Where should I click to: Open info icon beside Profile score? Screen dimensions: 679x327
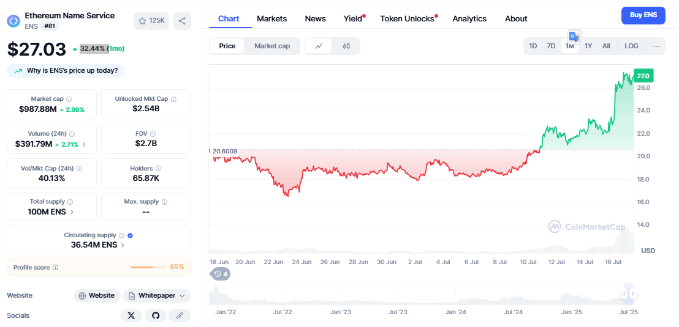pyautogui.click(x=55, y=267)
